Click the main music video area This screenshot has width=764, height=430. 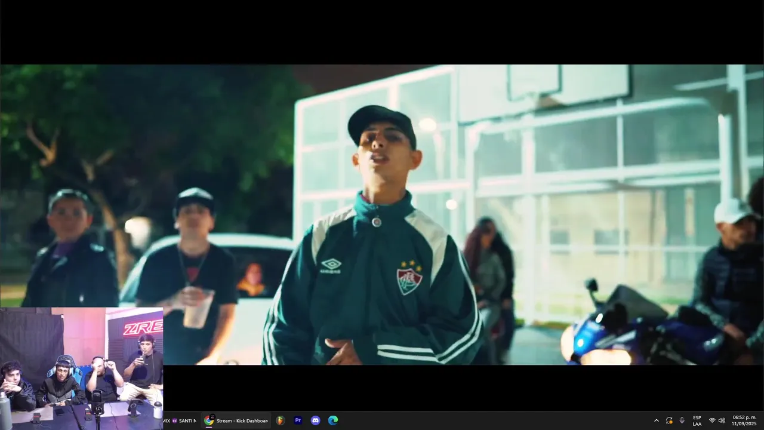[382, 214]
